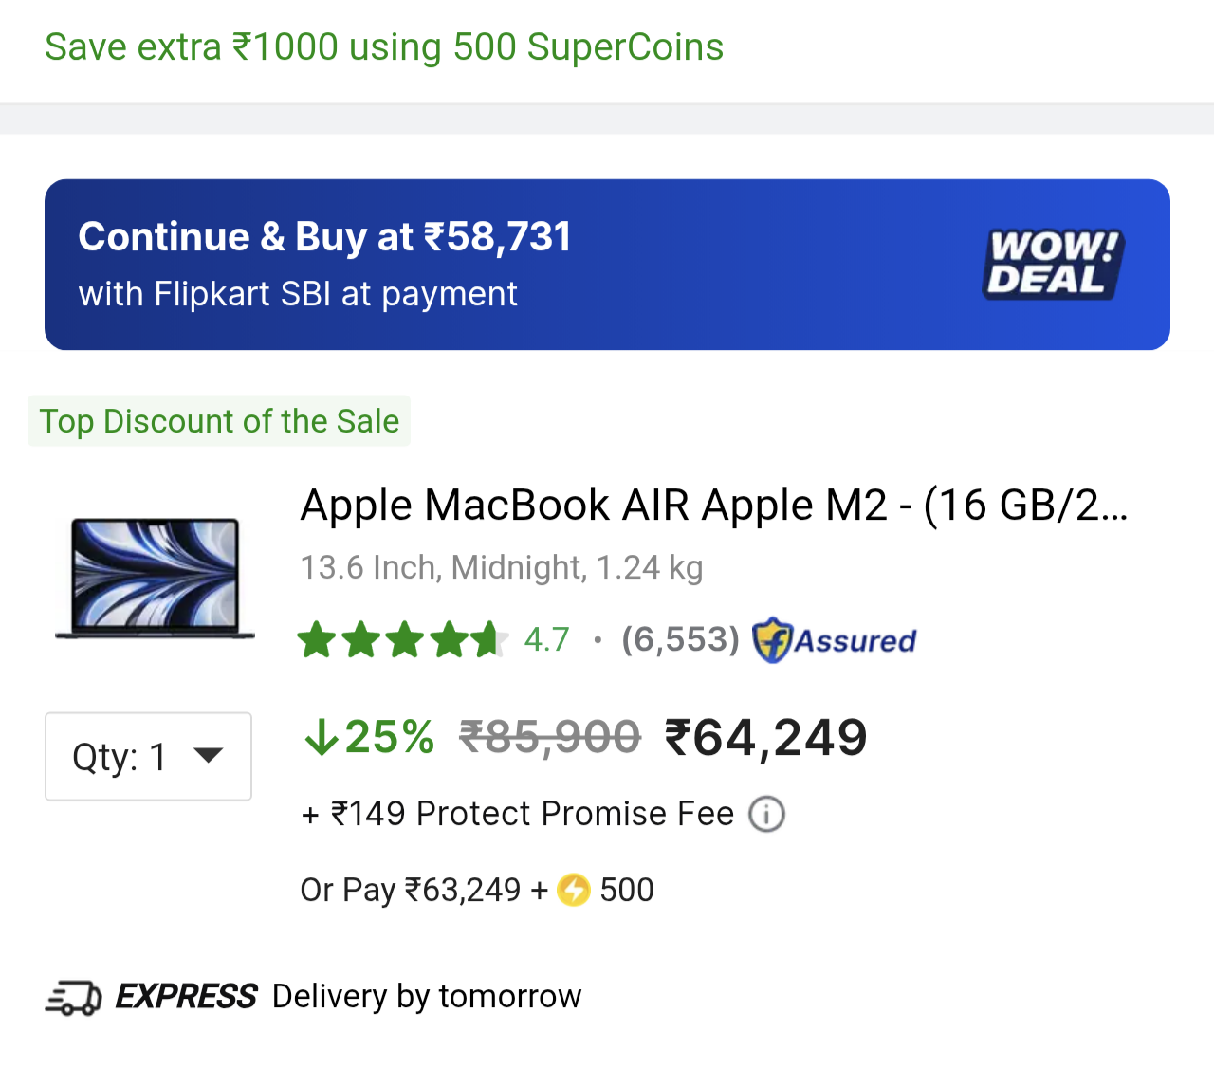1214x1068 pixels.
Task: Click the SuperCoin icon near 500
Action: [x=574, y=890]
